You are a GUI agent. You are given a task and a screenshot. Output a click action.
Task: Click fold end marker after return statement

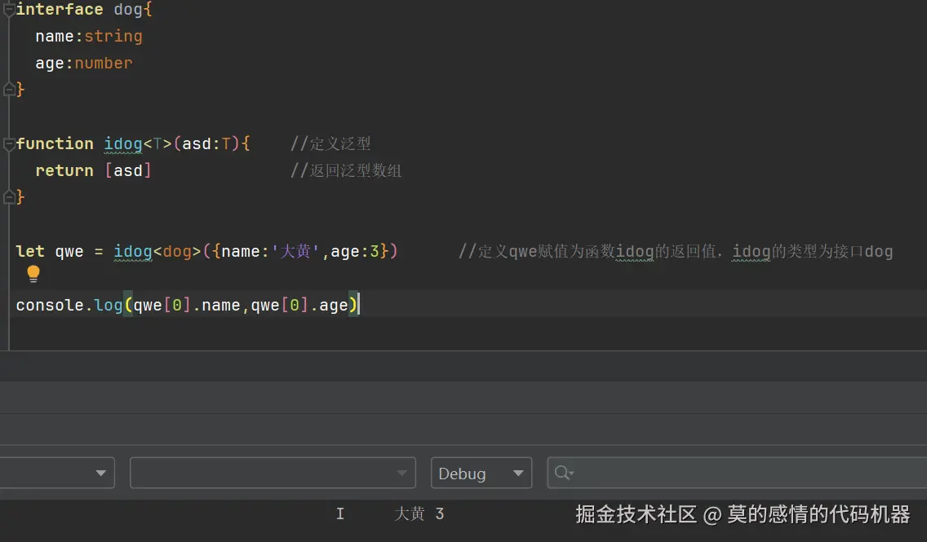pyautogui.click(x=9, y=197)
